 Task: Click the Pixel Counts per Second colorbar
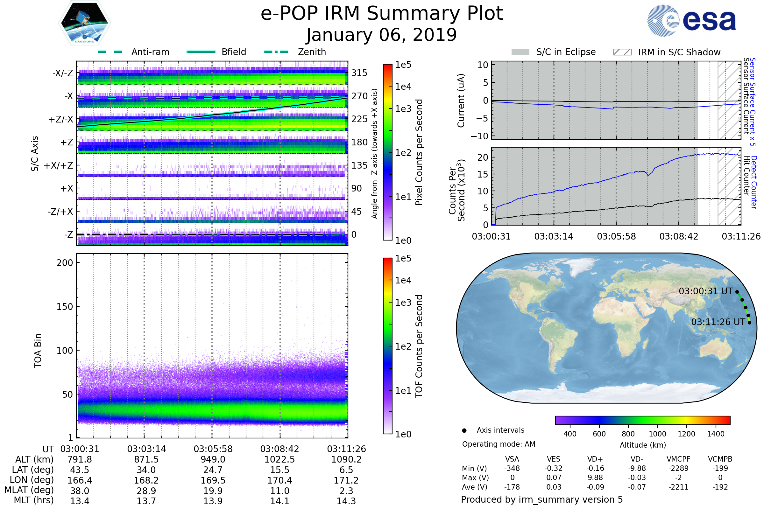click(x=387, y=152)
